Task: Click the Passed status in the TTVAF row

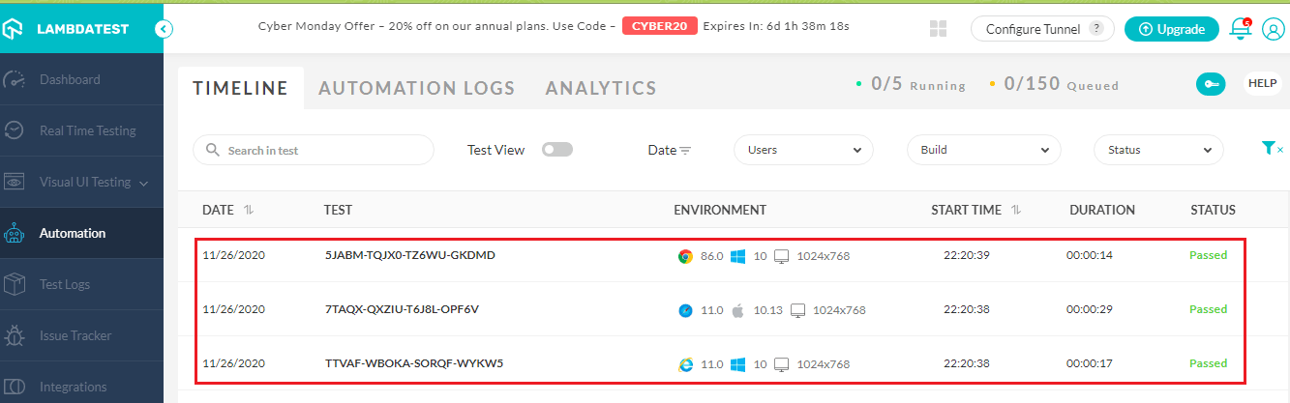Action: (1208, 363)
